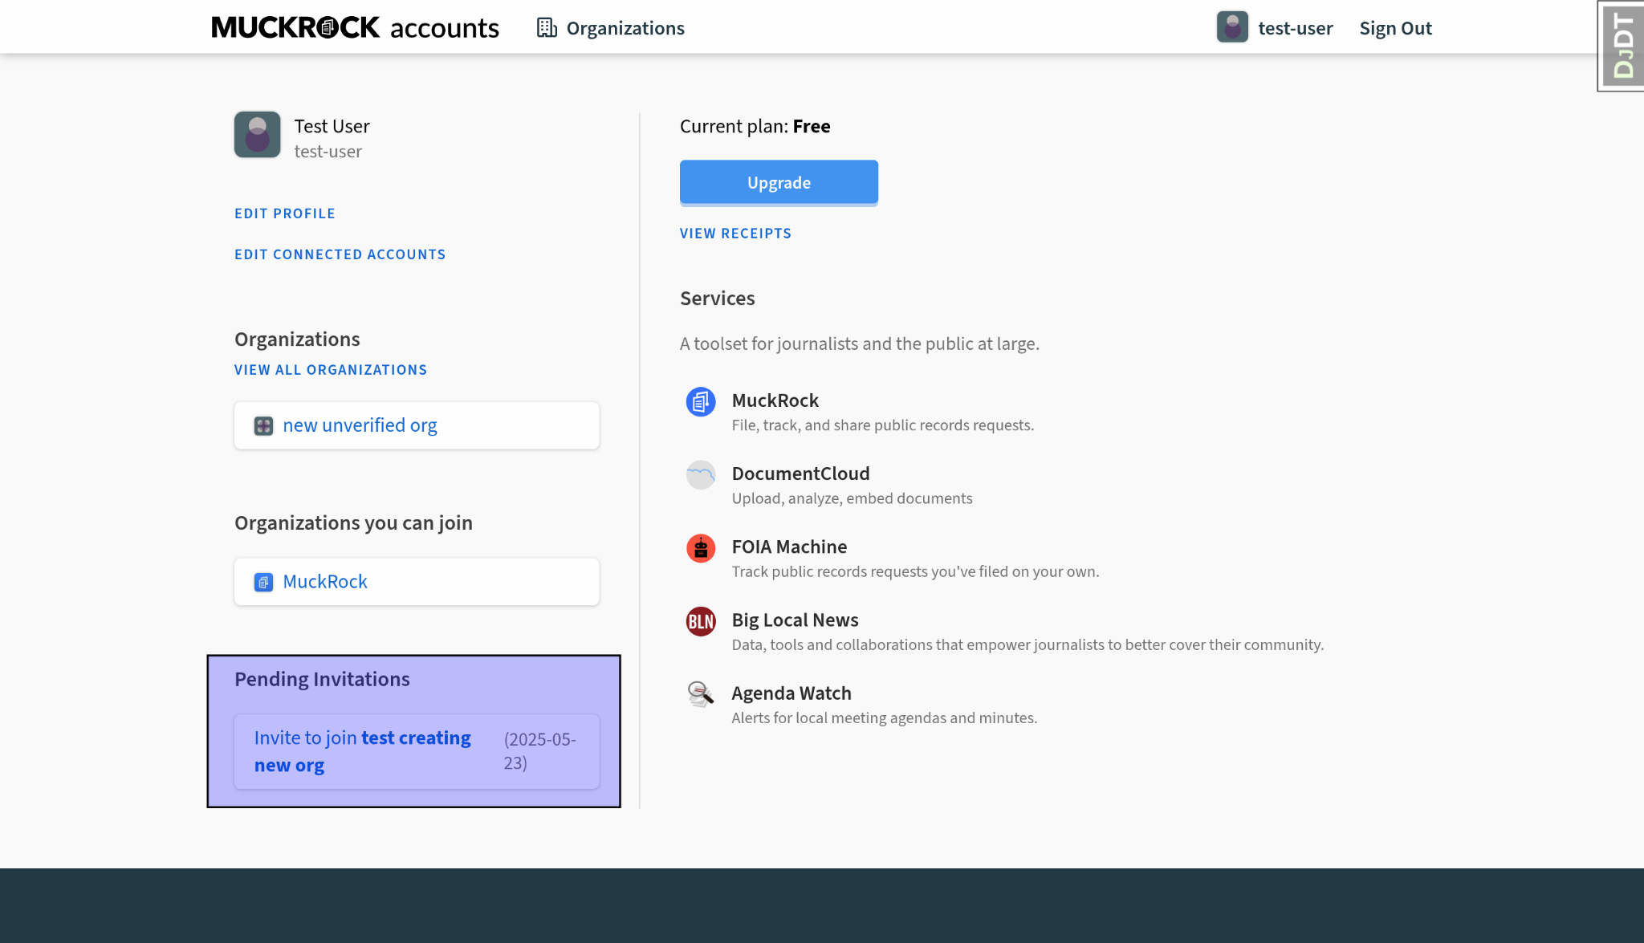1644x943 pixels.
Task: Open the Organizations header link
Action: click(x=625, y=28)
